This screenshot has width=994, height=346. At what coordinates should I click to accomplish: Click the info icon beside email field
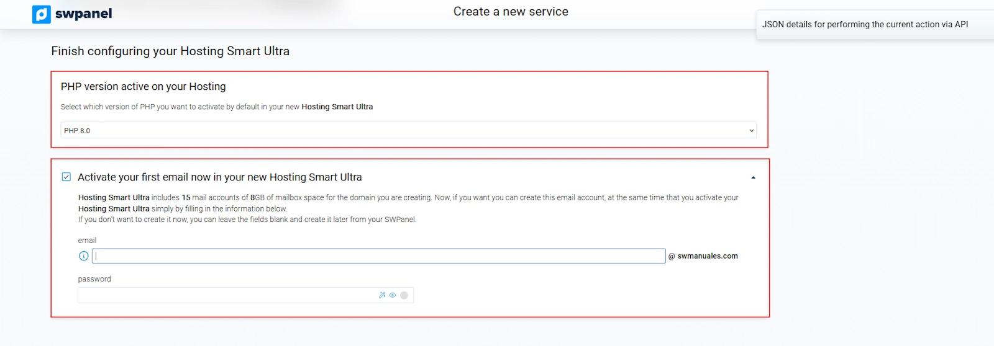coord(84,256)
